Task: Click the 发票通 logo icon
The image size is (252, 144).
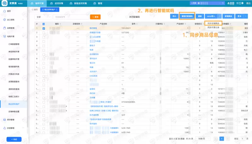Action: [4, 3]
